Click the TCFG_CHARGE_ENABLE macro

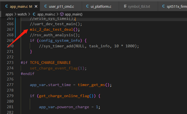pyautogui.click(x=50, y=63)
